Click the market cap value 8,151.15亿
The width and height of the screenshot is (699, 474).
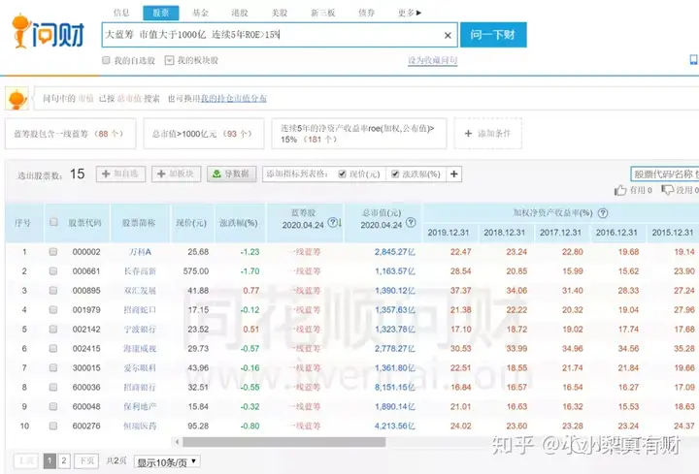click(395, 387)
